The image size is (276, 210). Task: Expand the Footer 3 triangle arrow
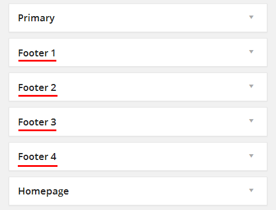[x=251, y=121]
